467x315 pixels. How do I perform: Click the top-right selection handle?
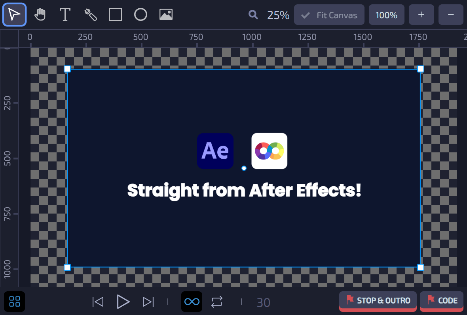coord(421,69)
